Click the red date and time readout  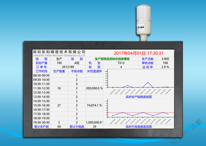138,53
